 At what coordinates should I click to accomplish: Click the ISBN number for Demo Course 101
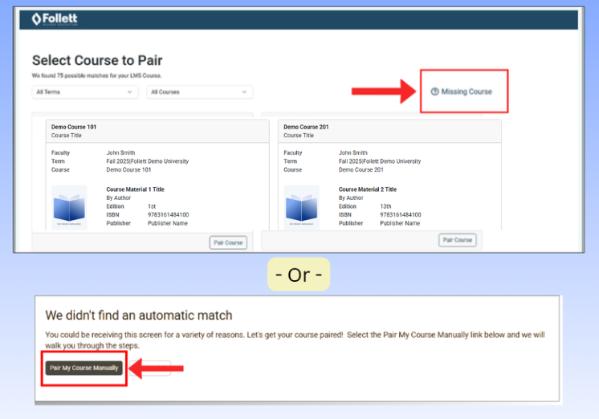point(168,214)
